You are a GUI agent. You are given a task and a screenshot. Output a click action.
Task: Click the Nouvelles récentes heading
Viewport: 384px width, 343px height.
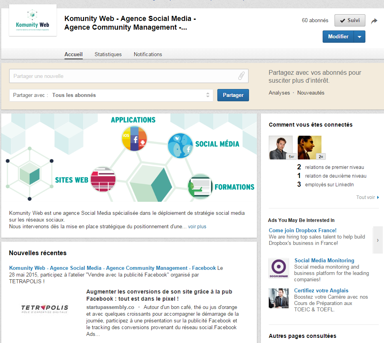point(38,253)
